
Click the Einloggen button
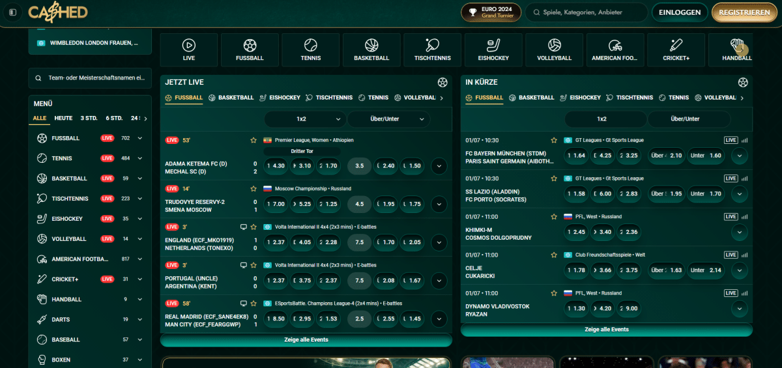[680, 12]
